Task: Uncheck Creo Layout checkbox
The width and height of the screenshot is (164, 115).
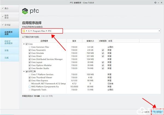Action: pos(30,62)
